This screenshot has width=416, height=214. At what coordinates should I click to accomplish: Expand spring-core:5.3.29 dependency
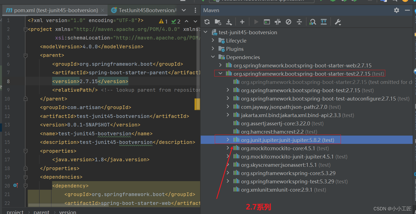pos(228,173)
